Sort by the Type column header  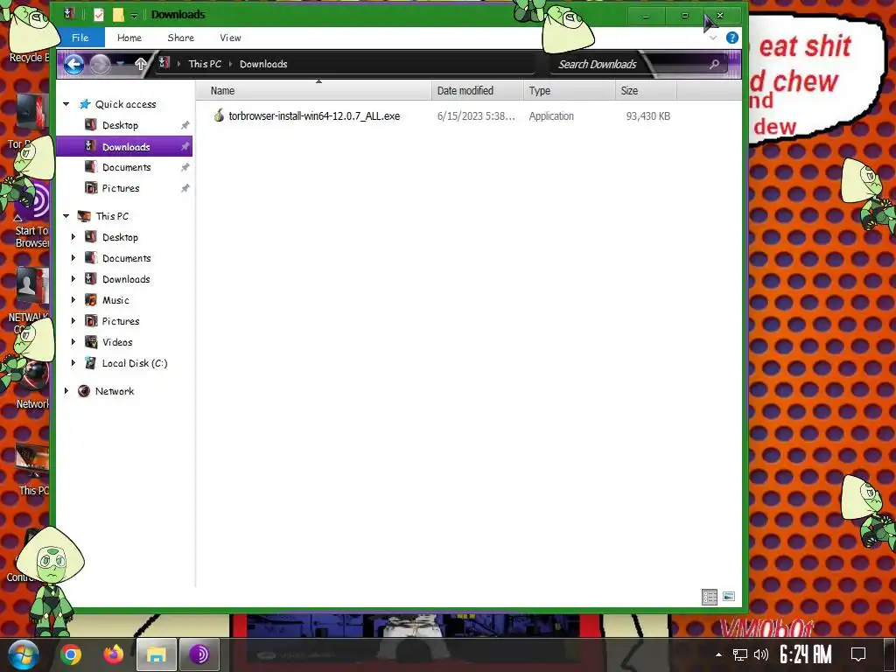coord(569,90)
